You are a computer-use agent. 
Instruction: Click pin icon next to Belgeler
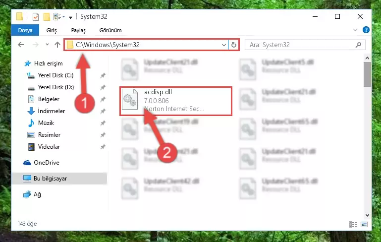(103, 99)
